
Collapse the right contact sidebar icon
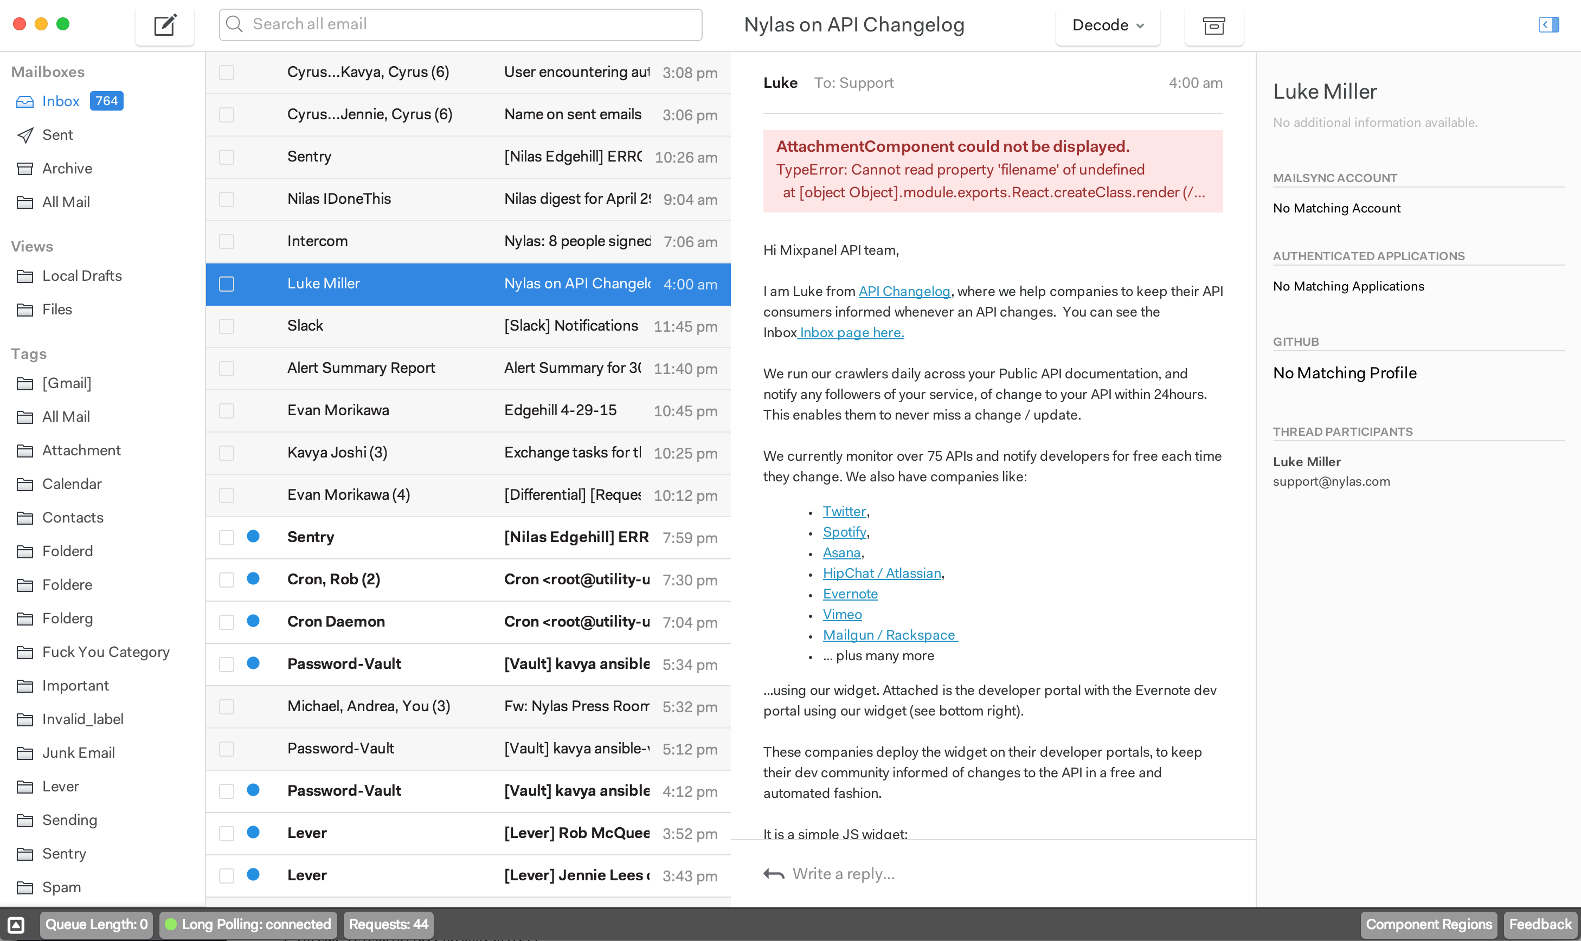[x=1548, y=25]
